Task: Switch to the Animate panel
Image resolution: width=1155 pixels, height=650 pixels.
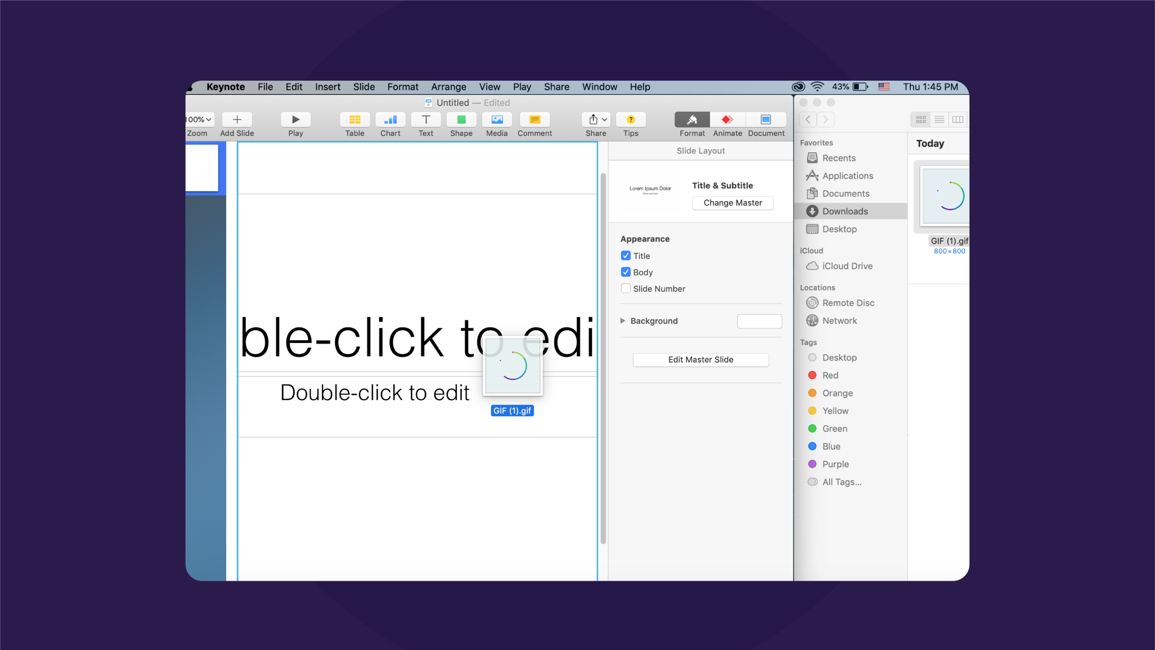Action: pos(727,120)
